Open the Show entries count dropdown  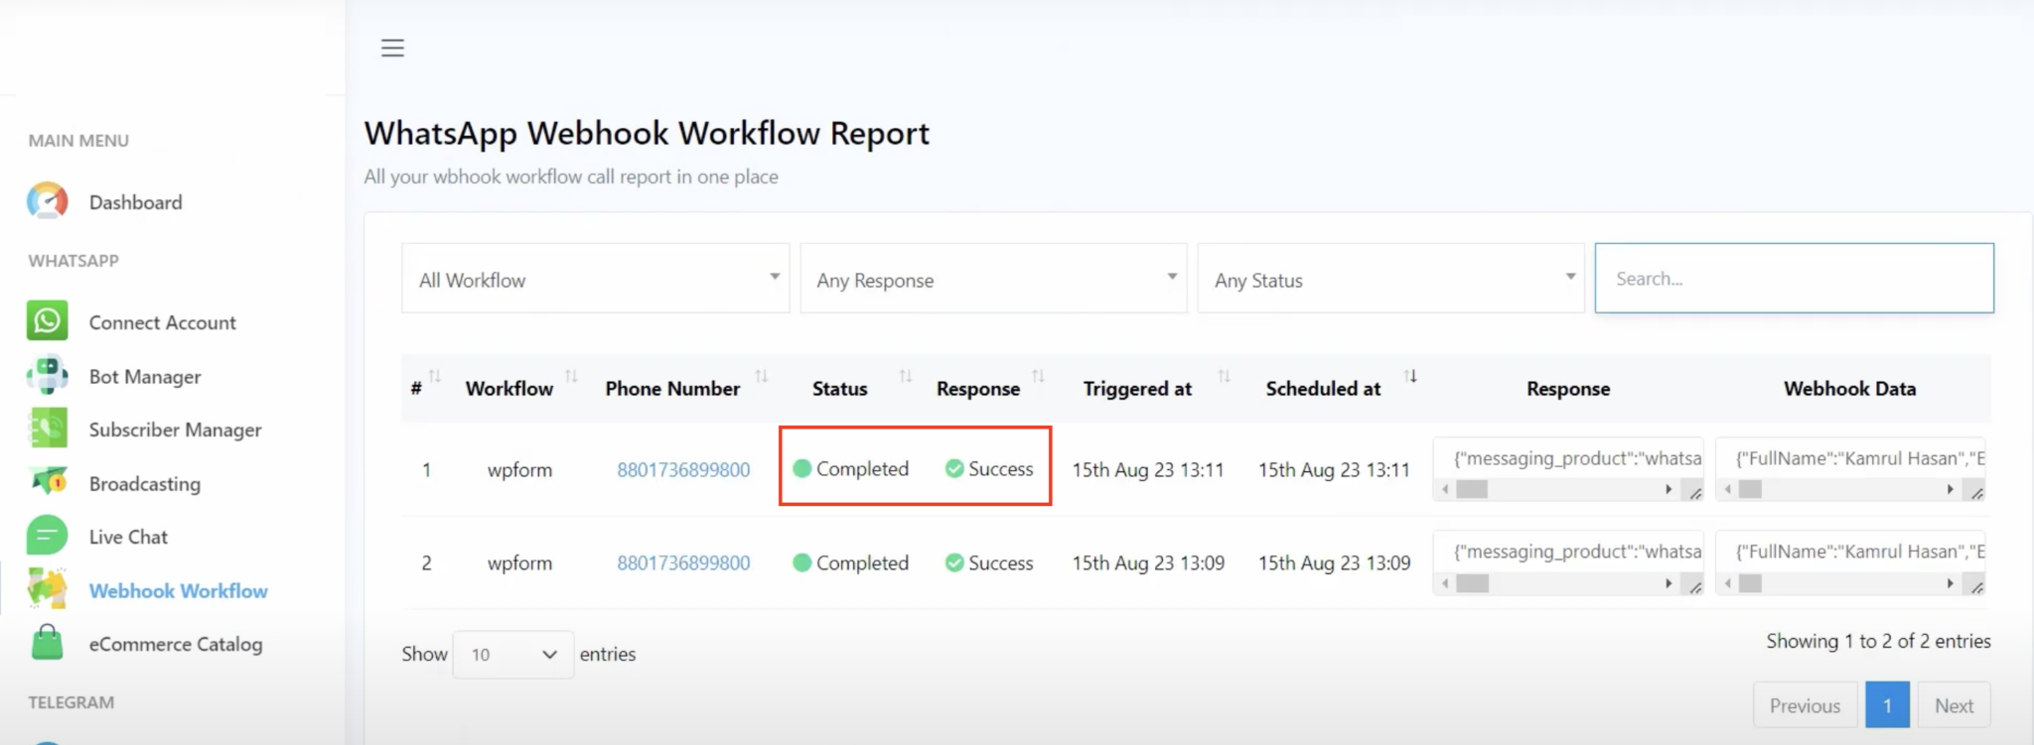coord(512,655)
